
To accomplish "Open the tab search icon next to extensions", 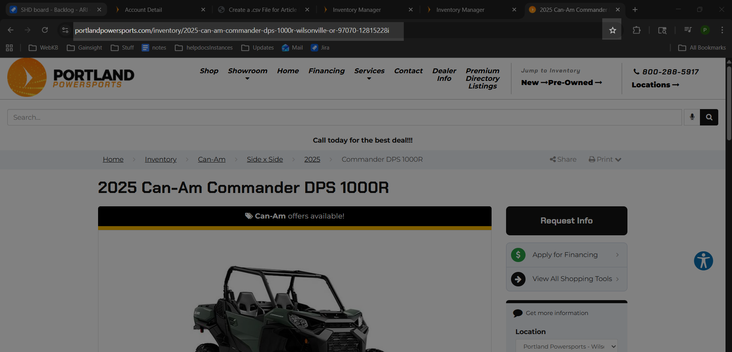I will coord(662,30).
